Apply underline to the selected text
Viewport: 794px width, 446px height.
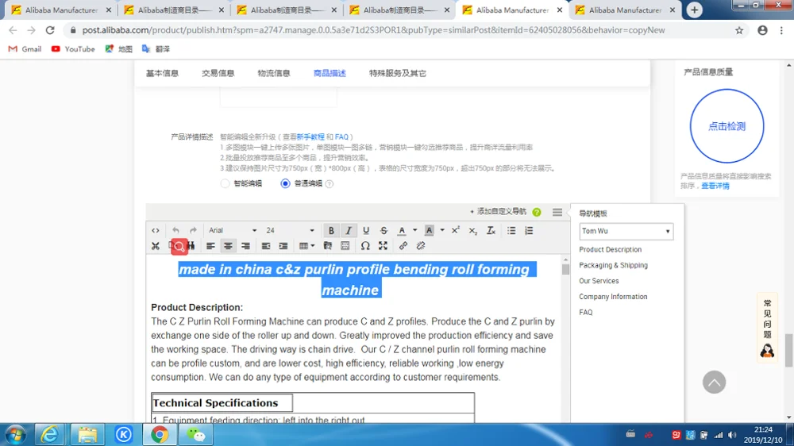[366, 231]
